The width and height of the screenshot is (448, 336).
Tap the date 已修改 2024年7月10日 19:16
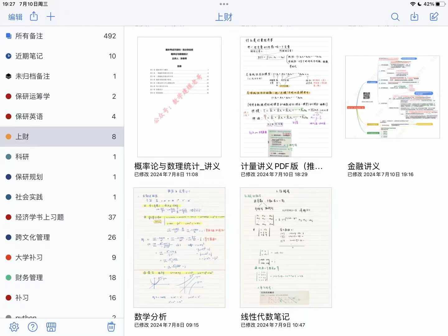tap(380, 175)
